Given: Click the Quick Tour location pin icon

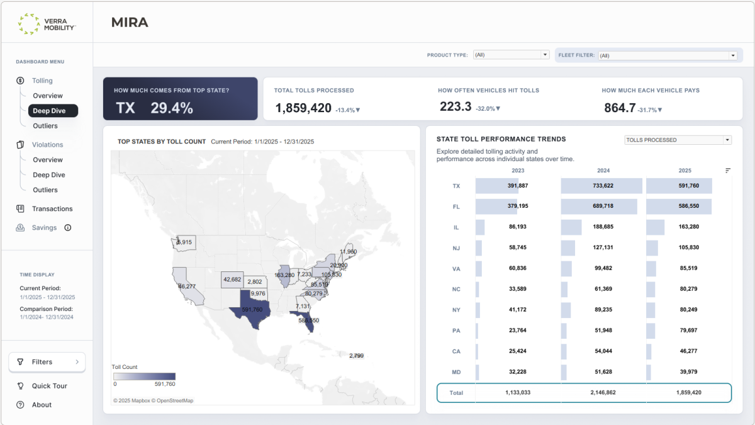Looking at the screenshot, I should [x=20, y=386].
